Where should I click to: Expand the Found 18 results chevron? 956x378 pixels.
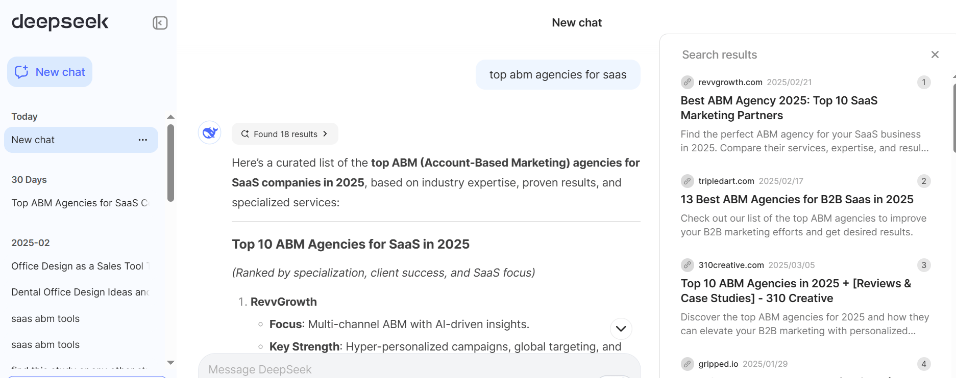325,134
